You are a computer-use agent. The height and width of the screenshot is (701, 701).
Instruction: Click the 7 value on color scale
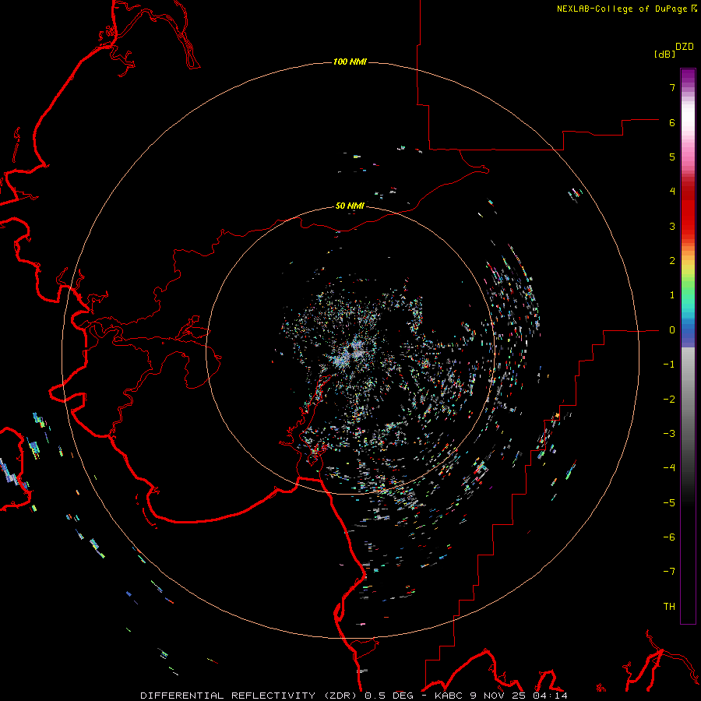672,88
